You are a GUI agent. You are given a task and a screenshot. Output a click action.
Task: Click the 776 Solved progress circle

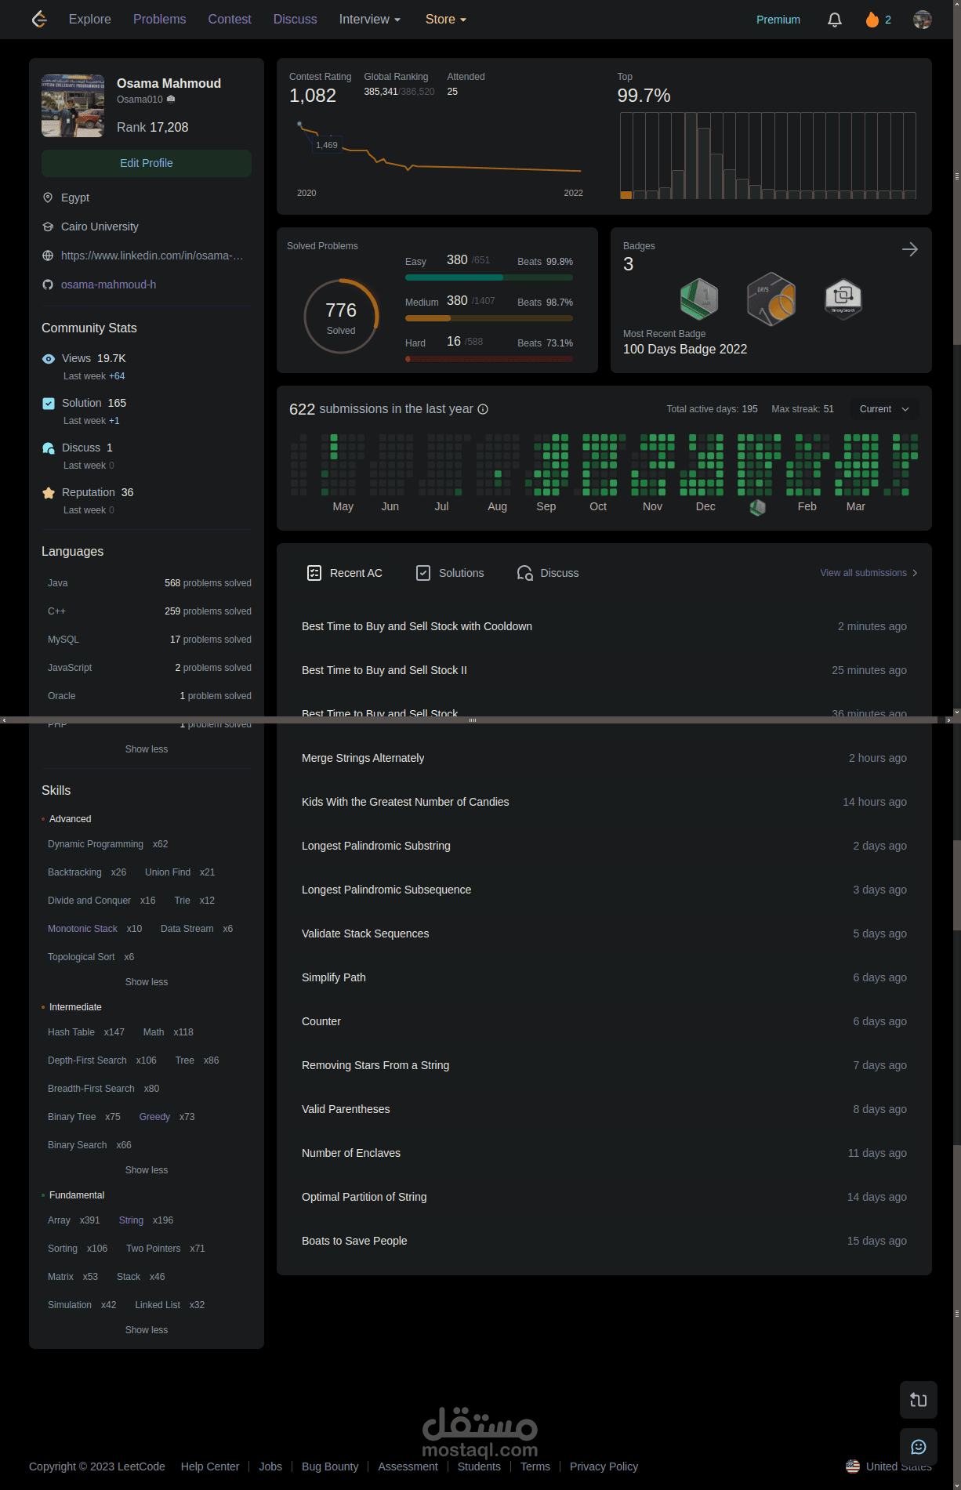[341, 316]
